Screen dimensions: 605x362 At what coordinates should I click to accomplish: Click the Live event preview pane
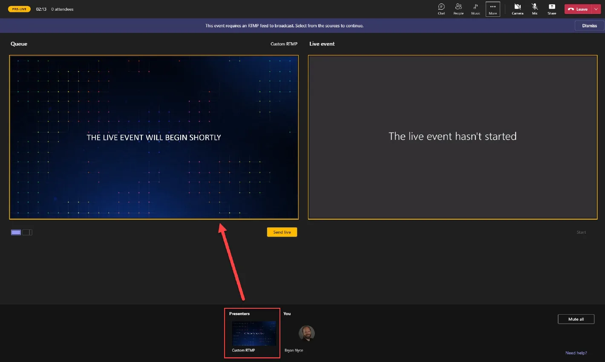pos(452,137)
